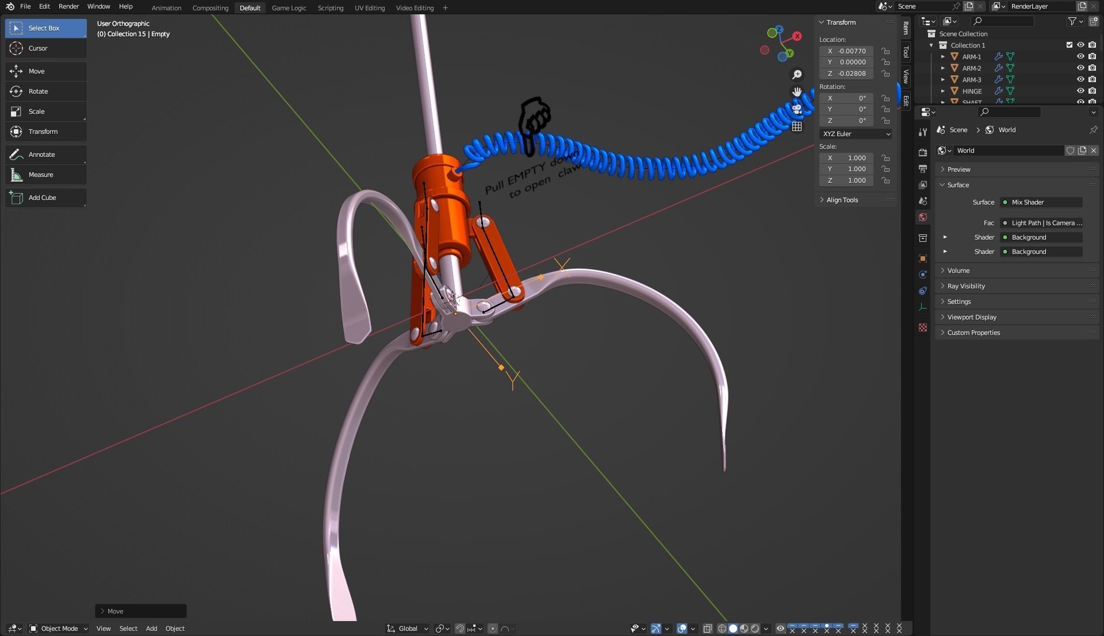Open the Object Mode dropdown
This screenshot has height=636, width=1104.
(58, 629)
